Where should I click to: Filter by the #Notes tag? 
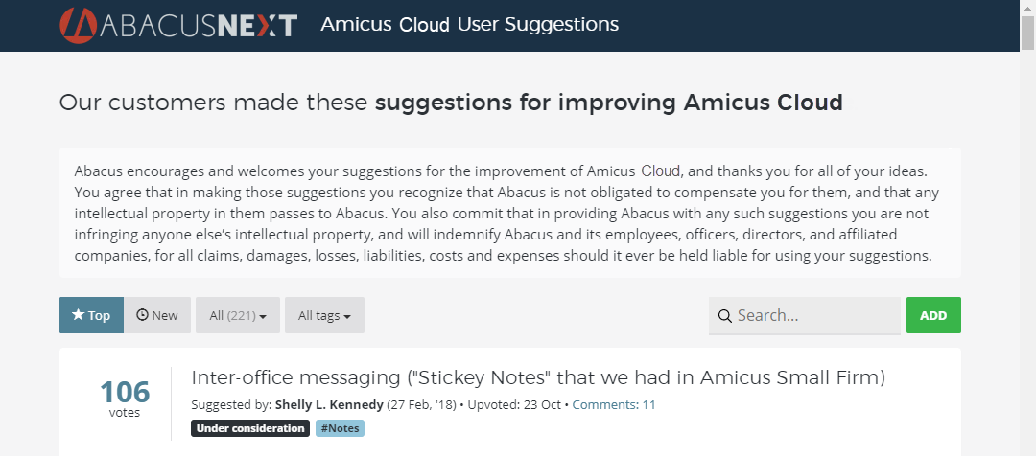340,428
